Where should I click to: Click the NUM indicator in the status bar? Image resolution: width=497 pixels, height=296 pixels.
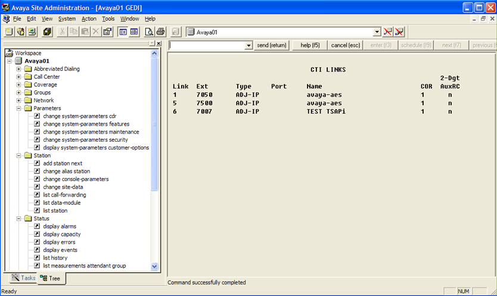pos(464,291)
